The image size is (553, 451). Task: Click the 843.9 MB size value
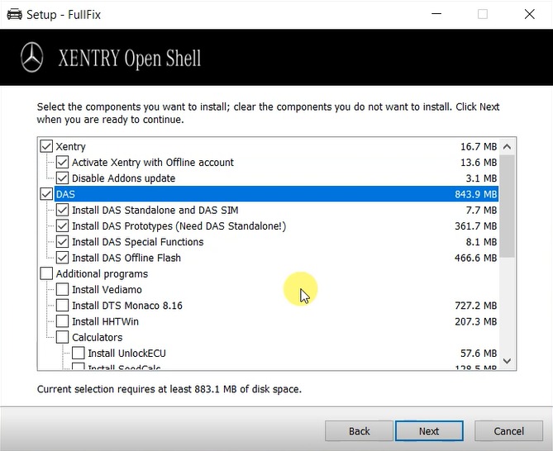coord(476,194)
